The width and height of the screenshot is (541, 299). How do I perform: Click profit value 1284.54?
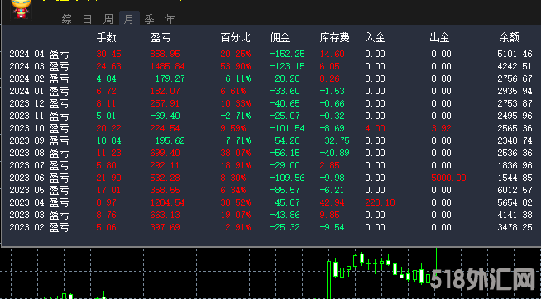(x=168, y=203)
